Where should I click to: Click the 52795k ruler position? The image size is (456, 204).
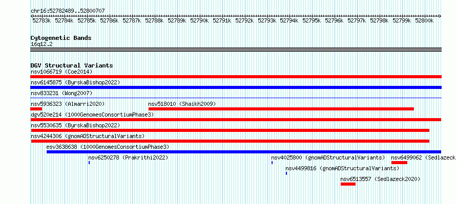[x=312, y=20]
